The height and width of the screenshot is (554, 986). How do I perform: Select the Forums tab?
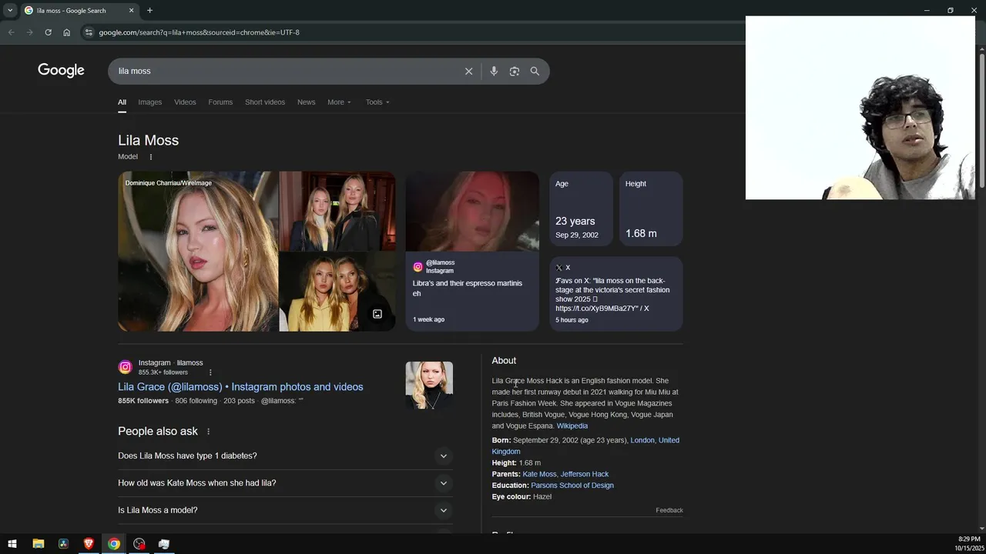220,102
